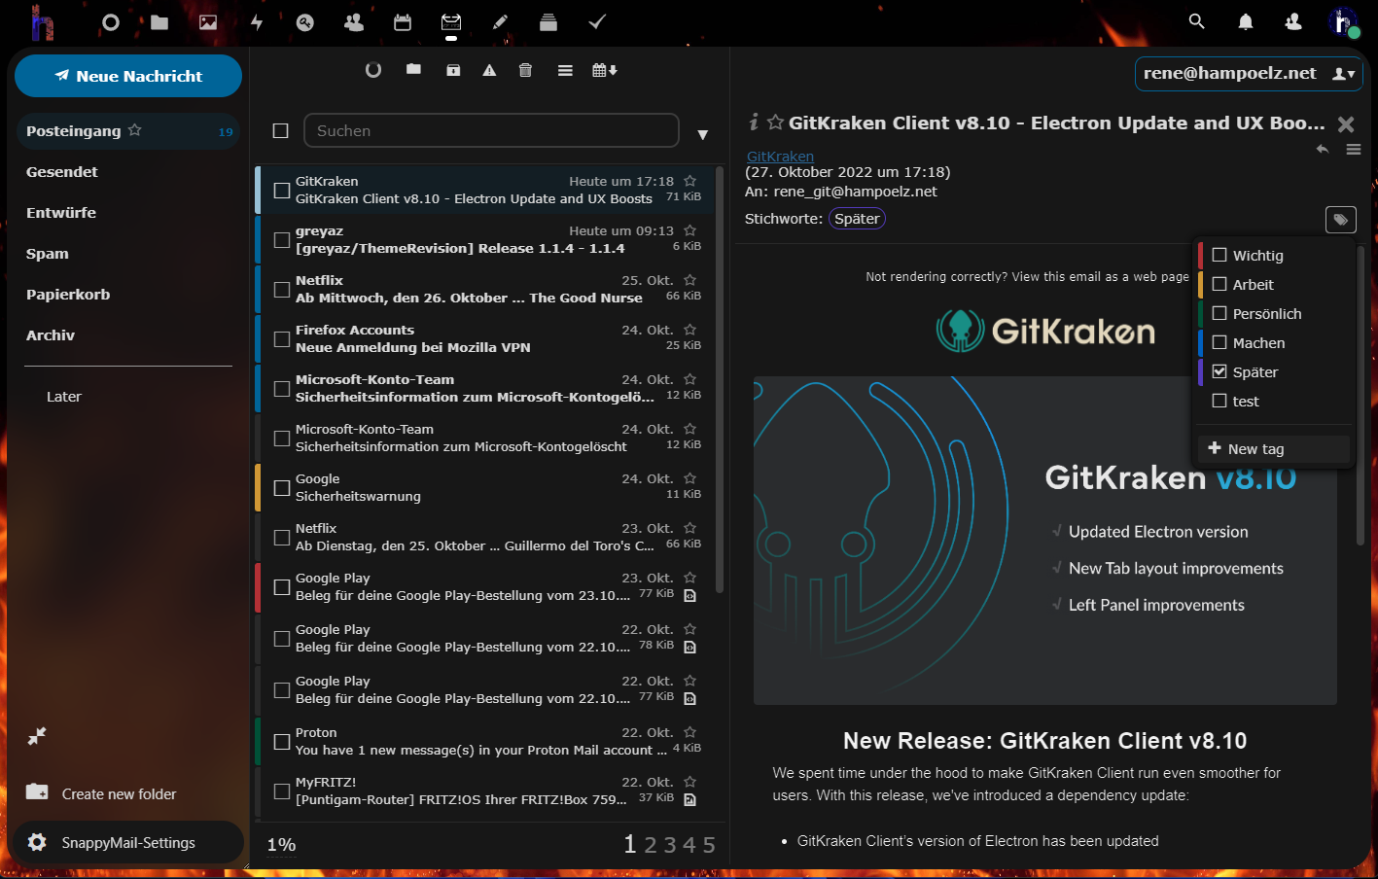Enable the Machen tag
Image resolution: width=1378 pixels, height=879 pixels.
click(x=1219, y=342)
